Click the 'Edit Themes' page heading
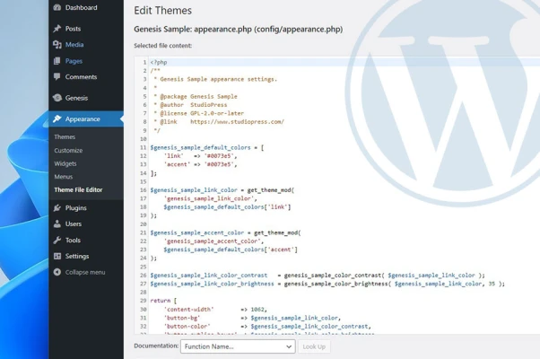 pyautogui.click(x=163, y=11)
